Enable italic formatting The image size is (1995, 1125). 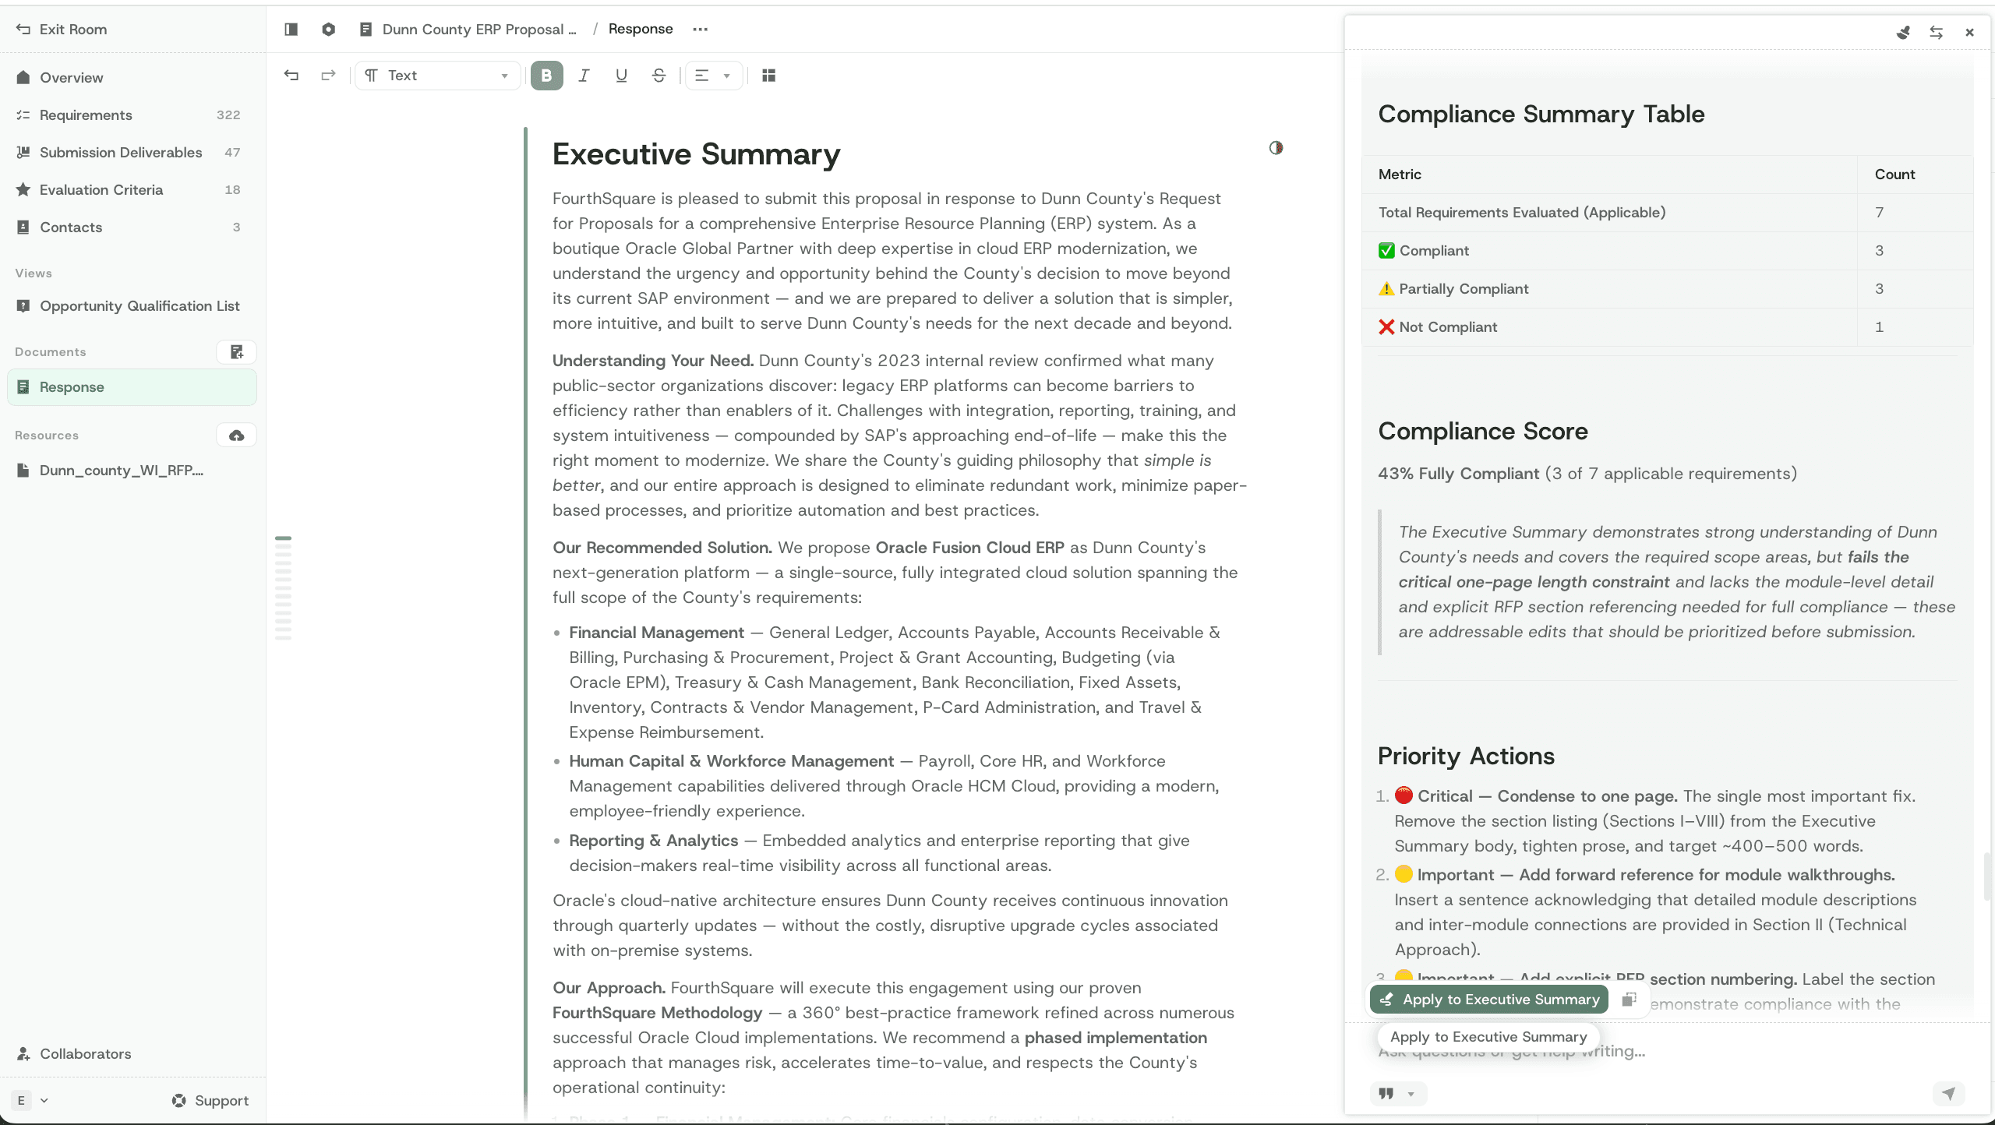click(x=584, y=75)
